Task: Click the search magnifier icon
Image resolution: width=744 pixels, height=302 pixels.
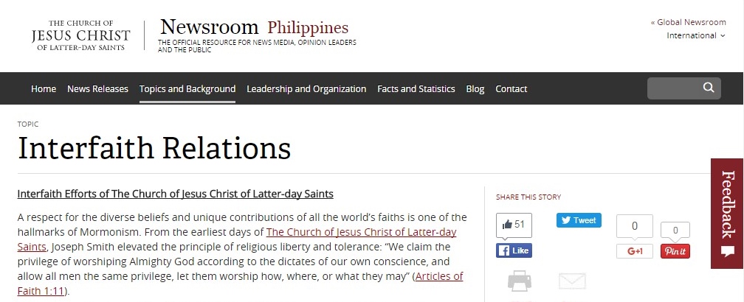Action: (x=708, y=88)
